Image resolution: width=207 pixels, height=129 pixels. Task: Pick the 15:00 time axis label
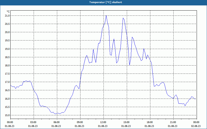pos(126,122)
